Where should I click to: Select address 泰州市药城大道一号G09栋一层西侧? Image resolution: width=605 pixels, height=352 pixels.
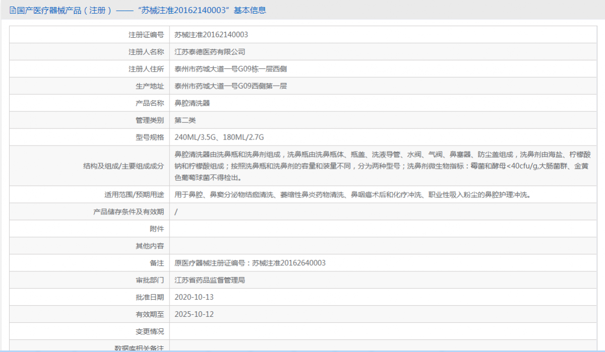coord(231,69)
